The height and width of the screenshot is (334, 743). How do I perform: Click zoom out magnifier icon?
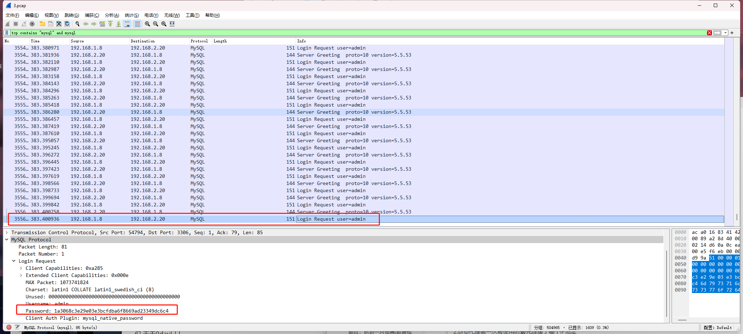pyautogui.click(x=156, y=24)
